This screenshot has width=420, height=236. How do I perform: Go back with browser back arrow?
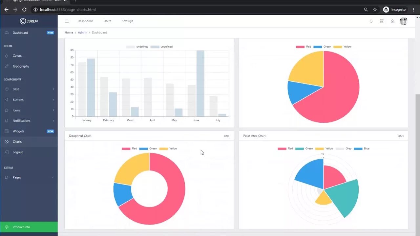coord(6,10)
